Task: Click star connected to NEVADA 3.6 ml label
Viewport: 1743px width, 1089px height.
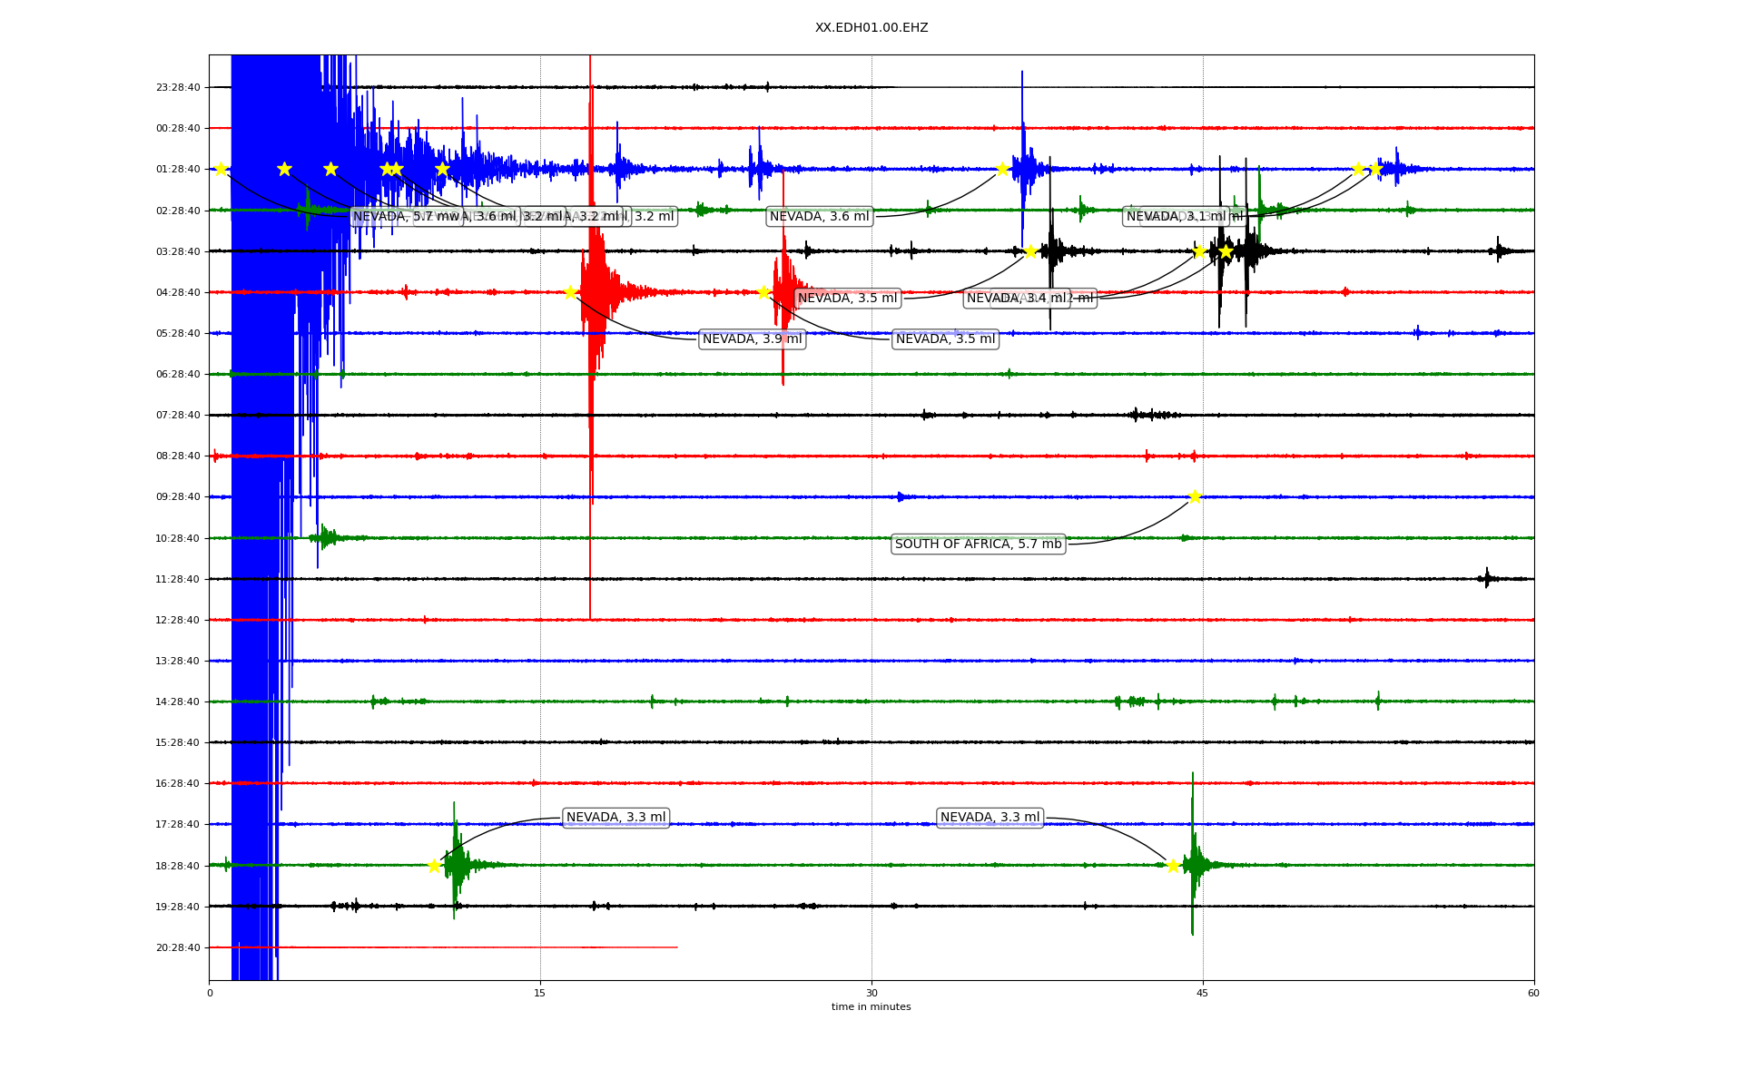Action: point(1002,169)
